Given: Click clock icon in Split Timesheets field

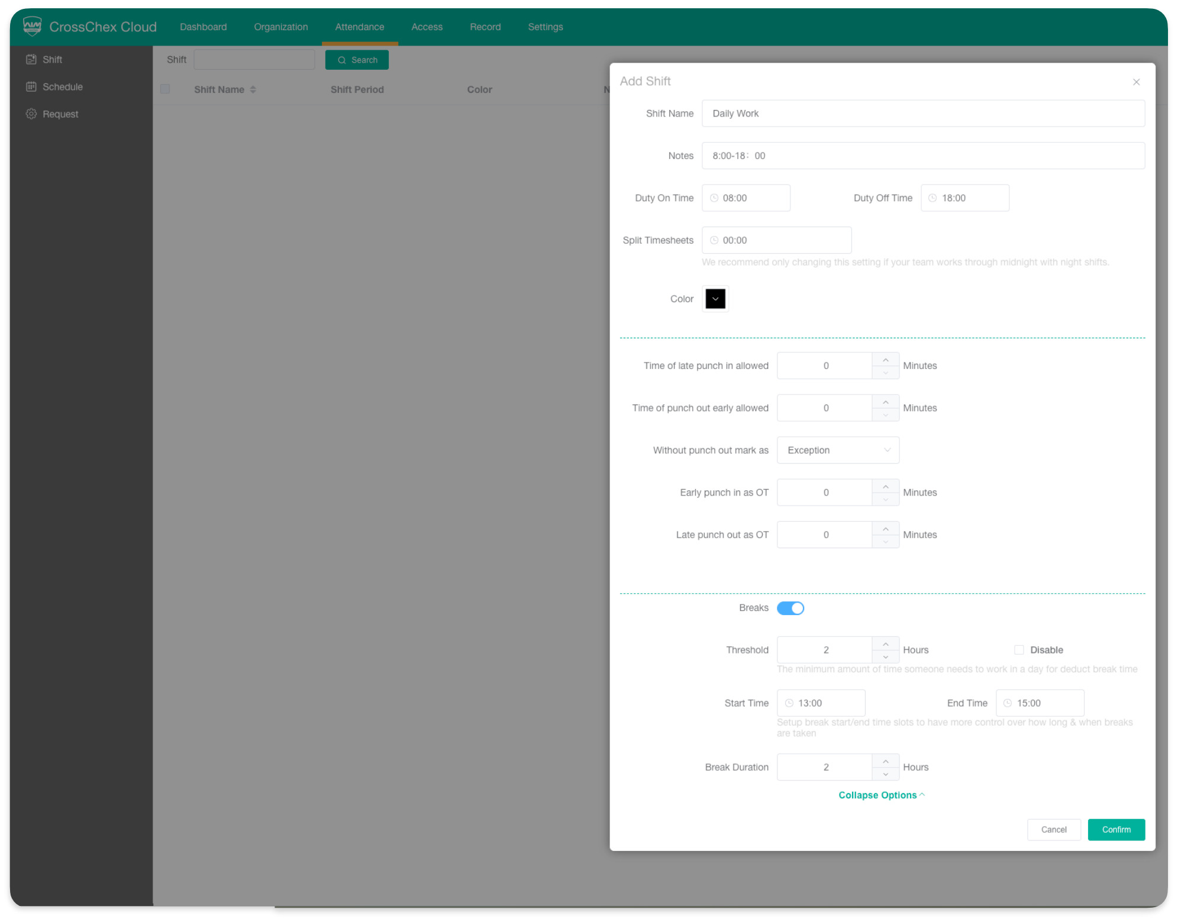Looking at the screenshot, I should [x=714, y=240].
